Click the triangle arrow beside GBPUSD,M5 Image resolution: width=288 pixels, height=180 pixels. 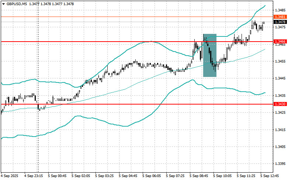tap(3, 4)
